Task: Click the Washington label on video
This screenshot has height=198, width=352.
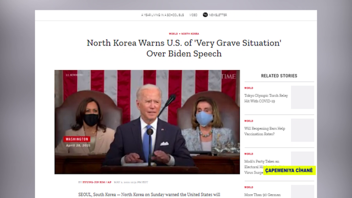Action: tap(77, 139)
